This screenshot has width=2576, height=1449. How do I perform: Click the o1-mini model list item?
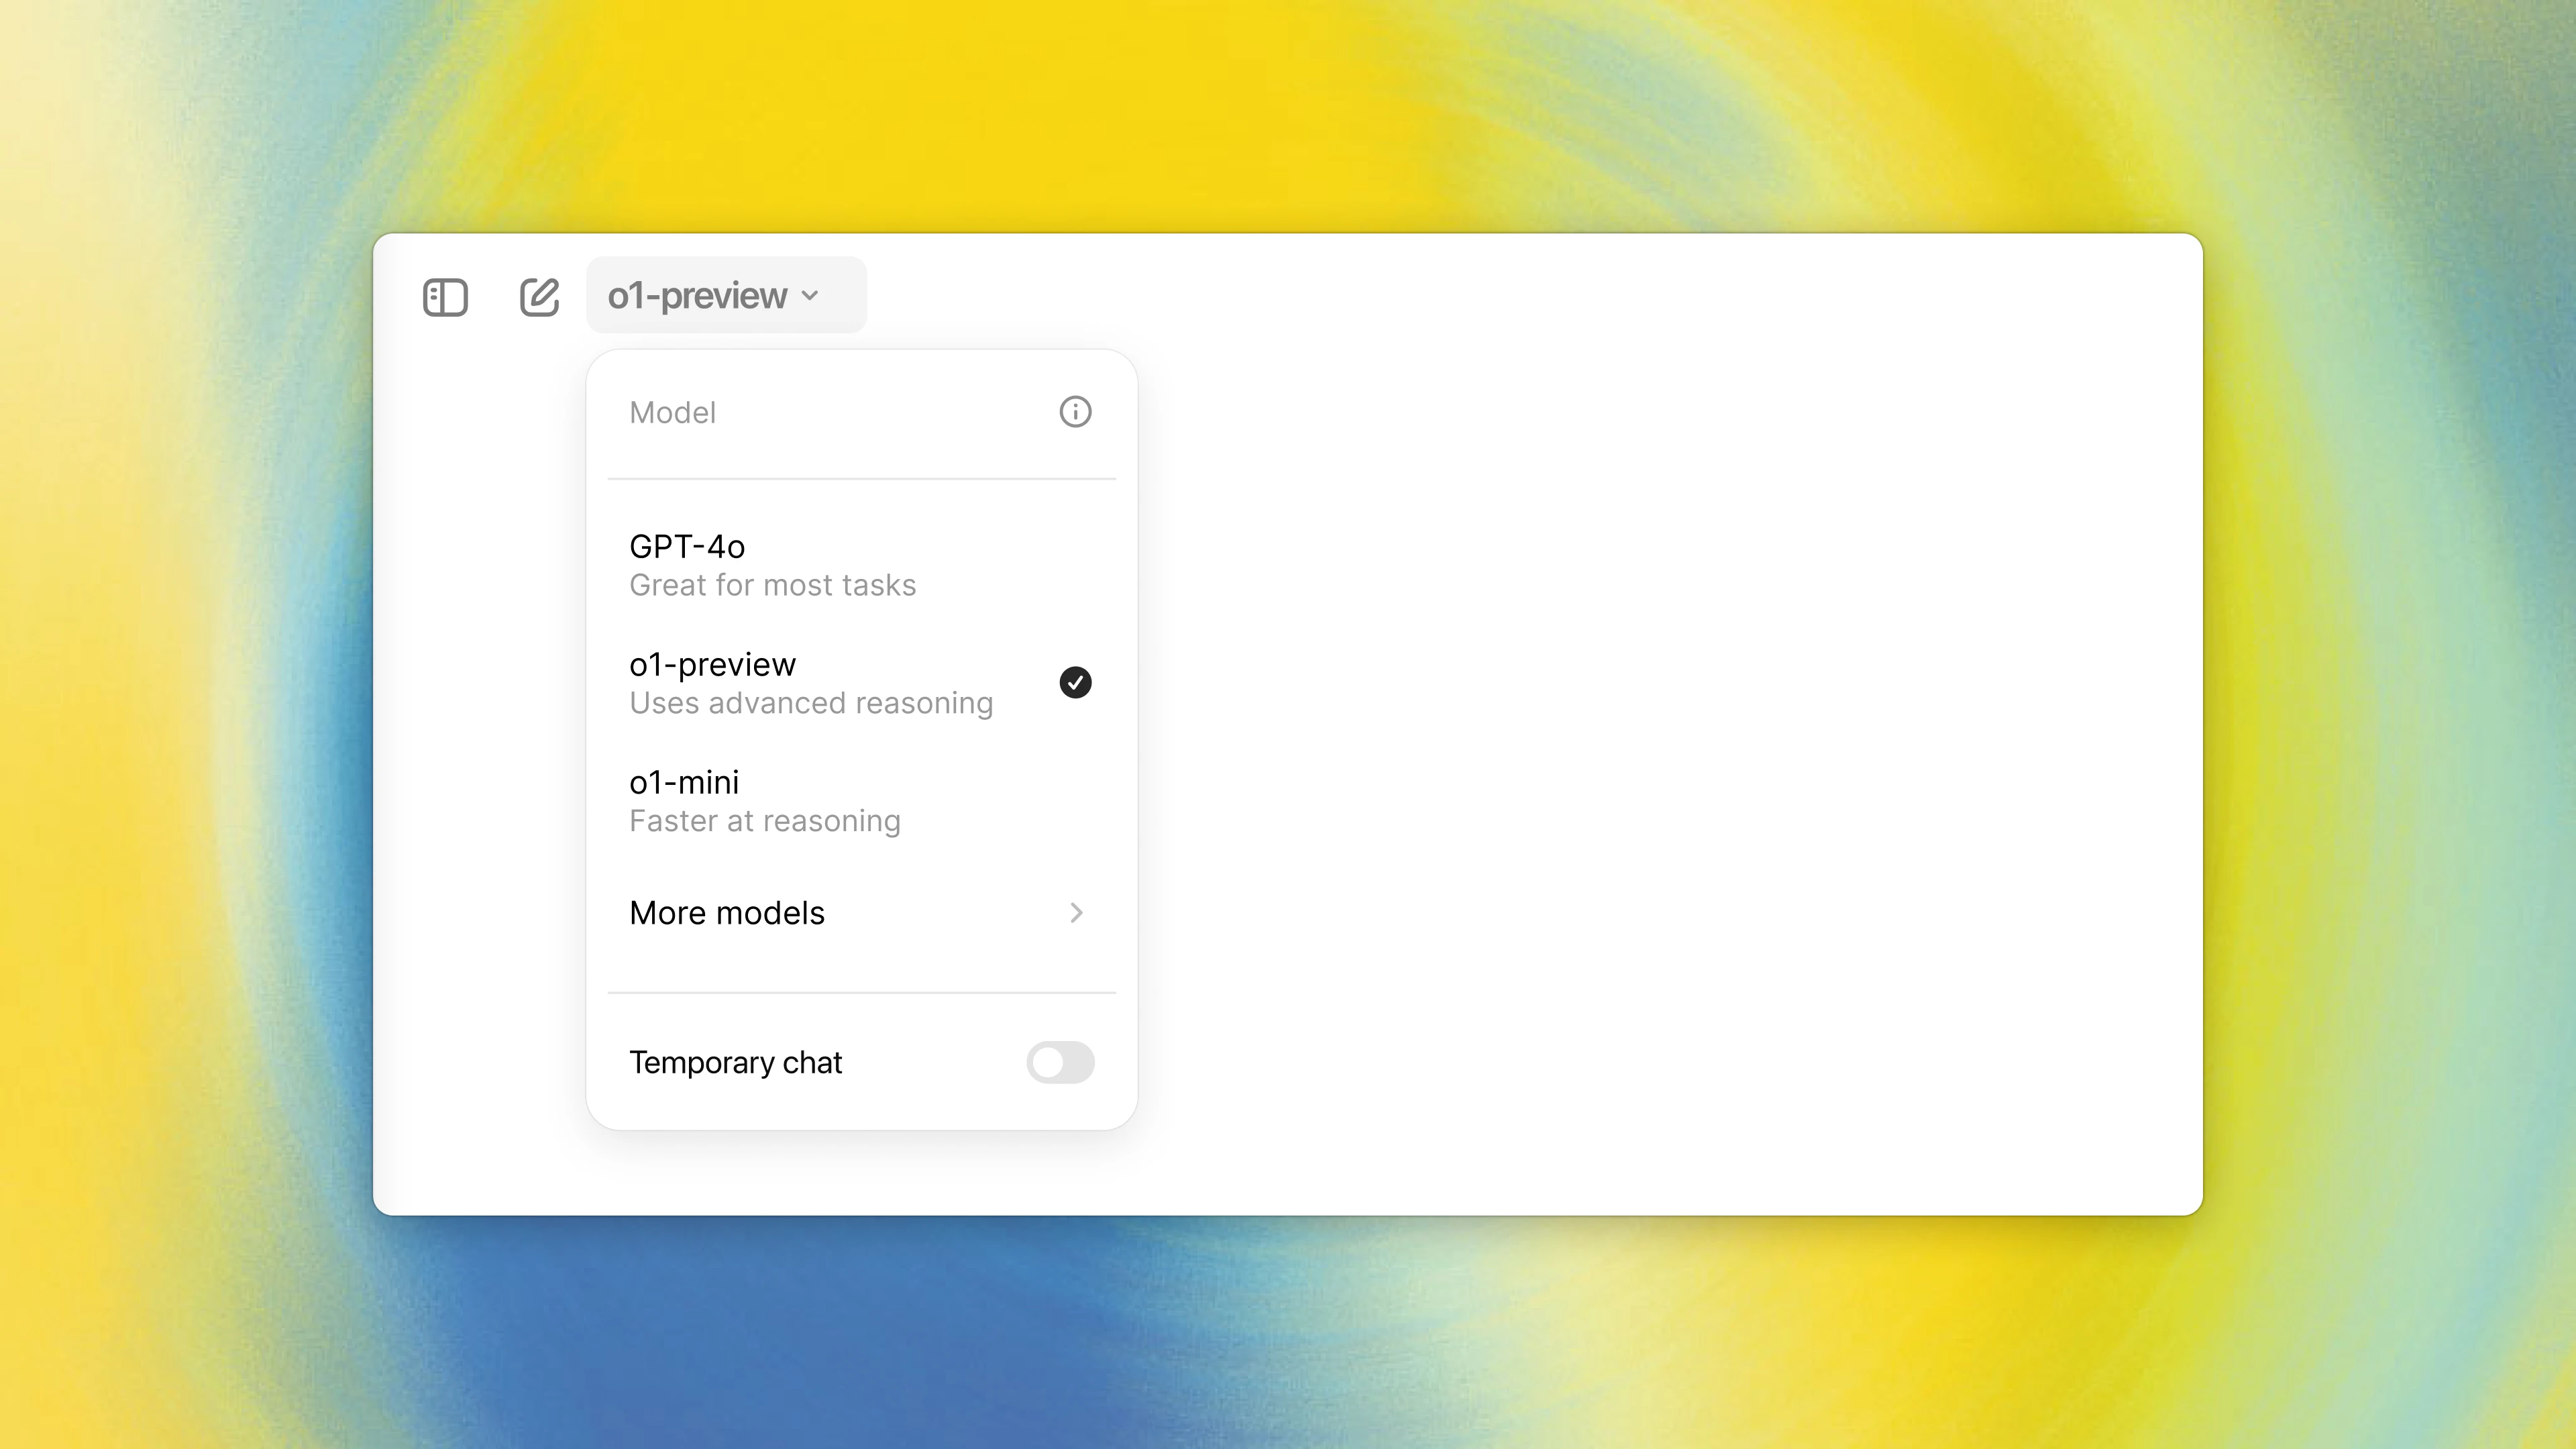point(861,800)
